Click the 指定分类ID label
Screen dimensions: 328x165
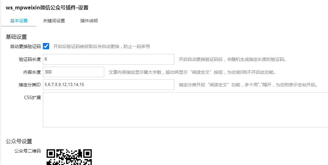coord(29,85)
